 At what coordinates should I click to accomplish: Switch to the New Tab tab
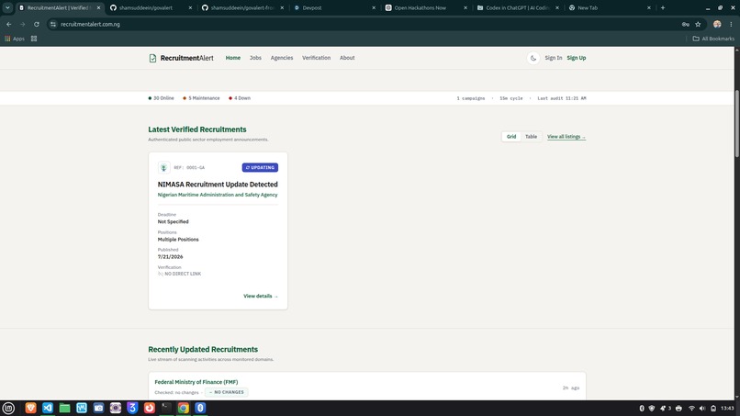[608, 7]
